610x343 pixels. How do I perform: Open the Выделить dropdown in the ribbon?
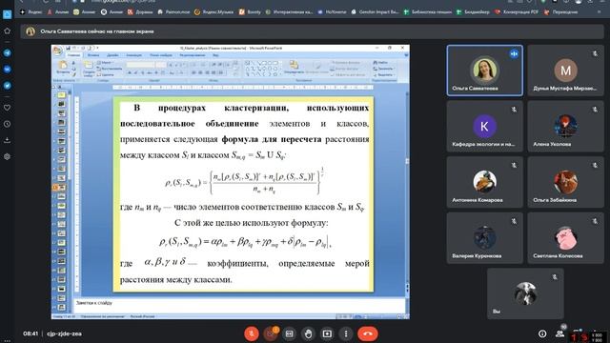[x=383, y=74]
